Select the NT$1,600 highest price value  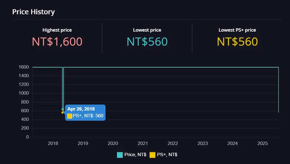pos(57,42)
